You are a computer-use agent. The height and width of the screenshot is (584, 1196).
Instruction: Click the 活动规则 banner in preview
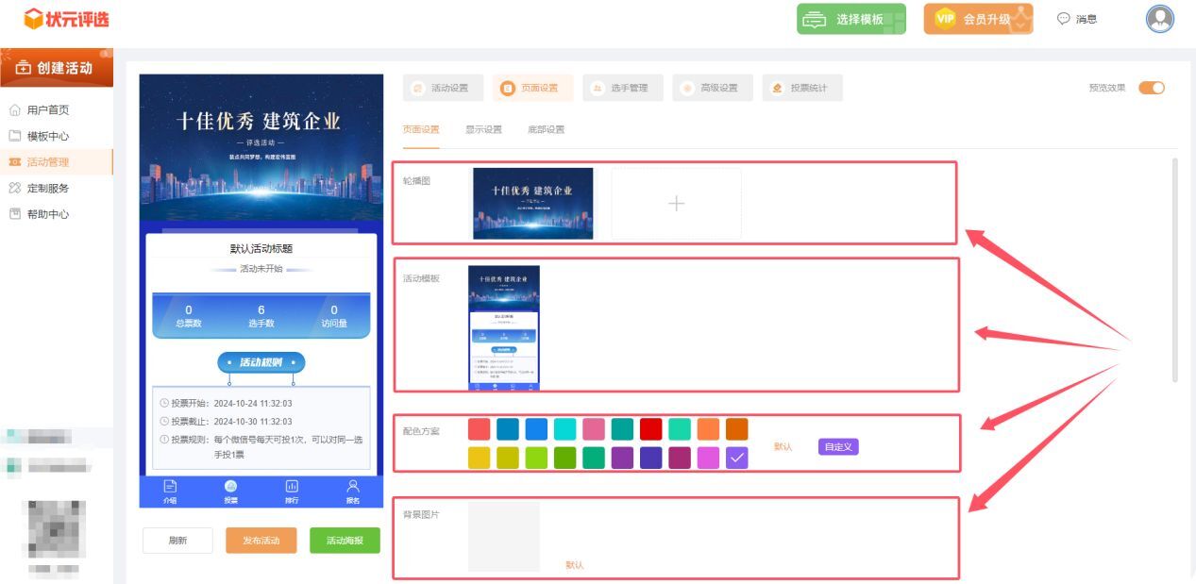click(261, 362)
